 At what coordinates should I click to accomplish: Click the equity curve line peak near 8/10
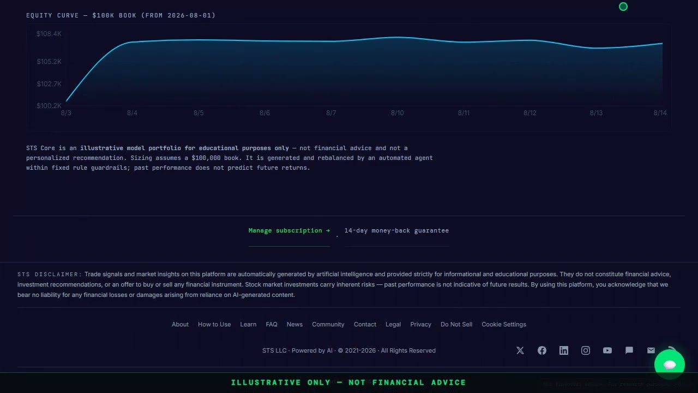[397, 37]
